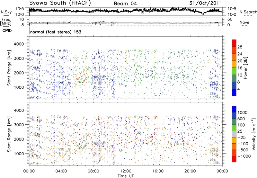Click the 'Time UT' axis title
The image size is (257, 178).
tap(126, 176)
